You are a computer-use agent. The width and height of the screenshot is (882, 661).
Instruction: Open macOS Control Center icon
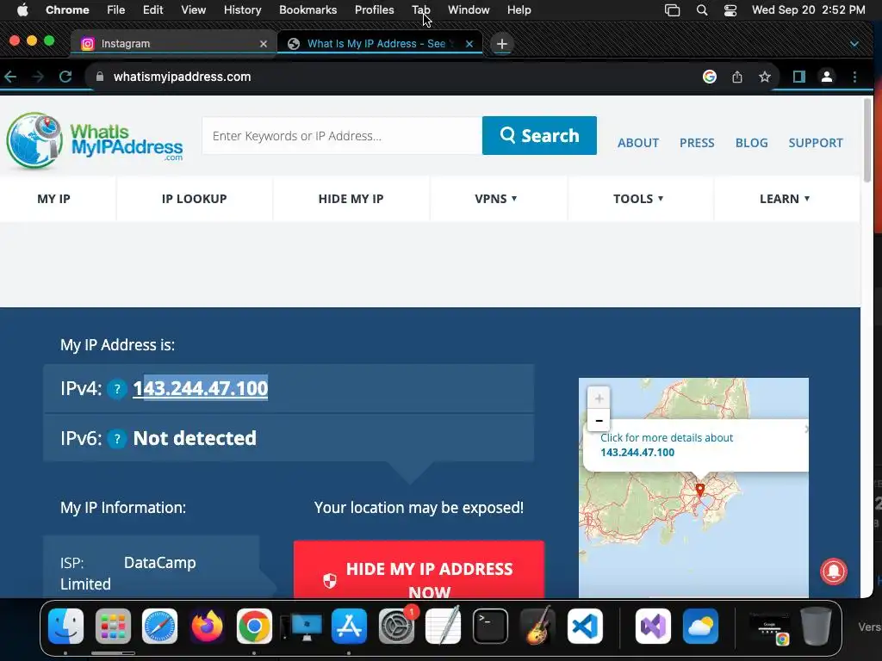click(x=730, y=10)
